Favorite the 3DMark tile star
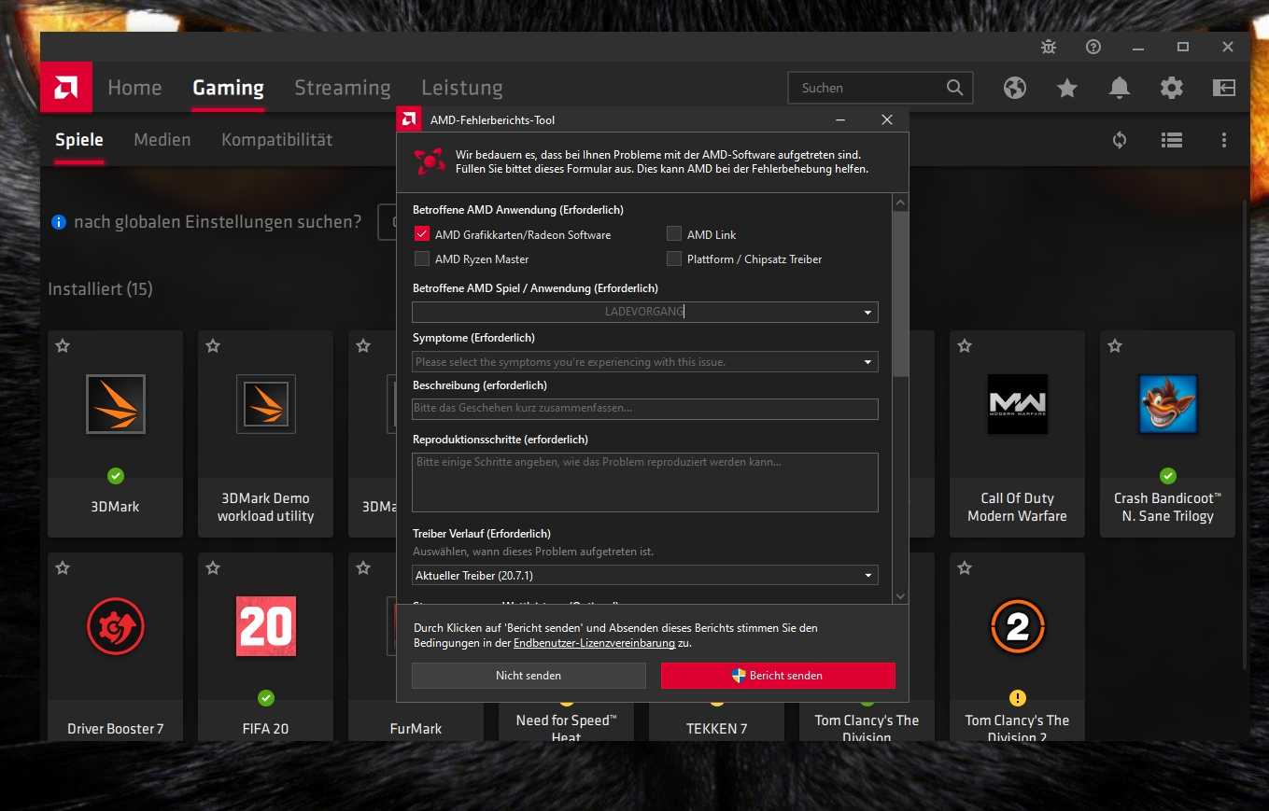 (x=63, y=346)
